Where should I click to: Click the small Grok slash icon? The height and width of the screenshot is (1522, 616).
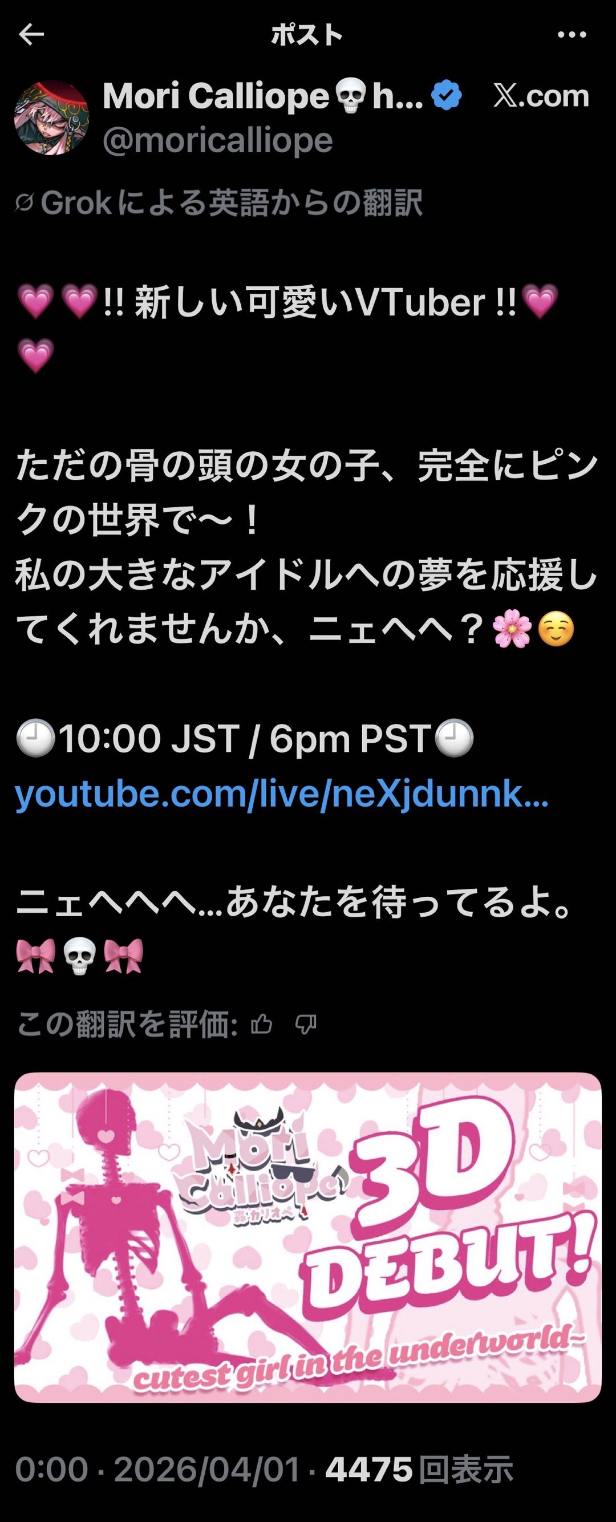click(x=24, y=204)
